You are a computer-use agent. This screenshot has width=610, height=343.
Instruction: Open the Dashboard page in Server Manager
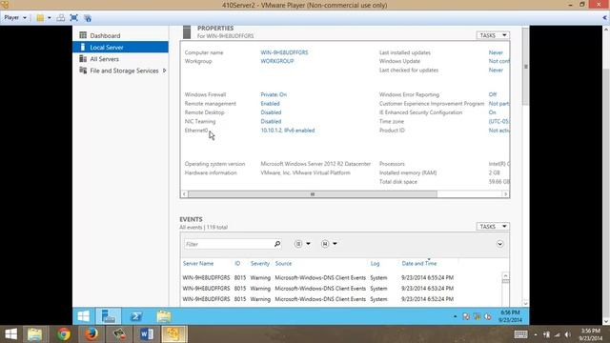pos(105,35)
